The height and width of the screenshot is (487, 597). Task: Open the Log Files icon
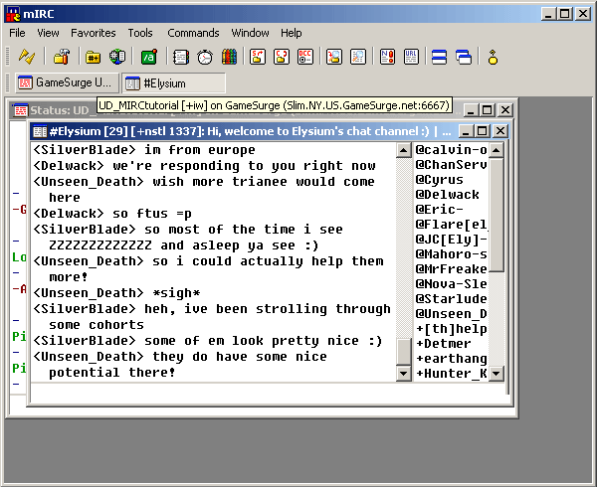coord(358,57)
